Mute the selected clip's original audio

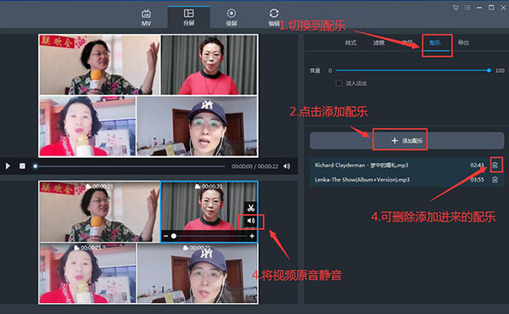click(251, 221)
